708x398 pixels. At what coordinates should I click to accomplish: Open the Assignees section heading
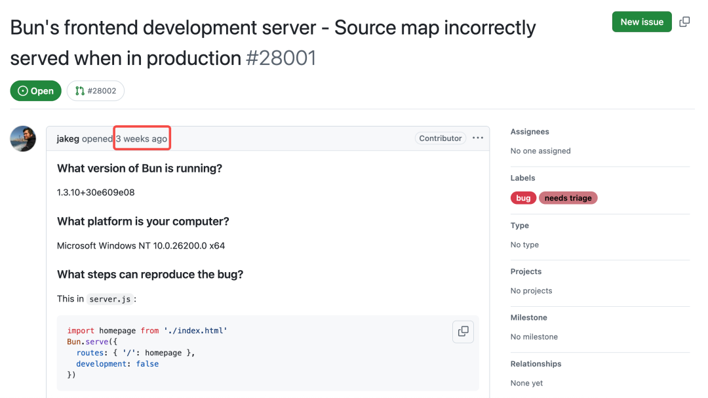click(530, 132)
